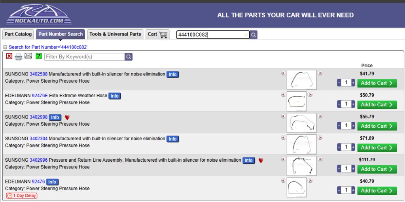Screen dimensions: 405x202
Task: Add the $50.79 EDELMANN 92476E to cart
Action: (377, 105)
